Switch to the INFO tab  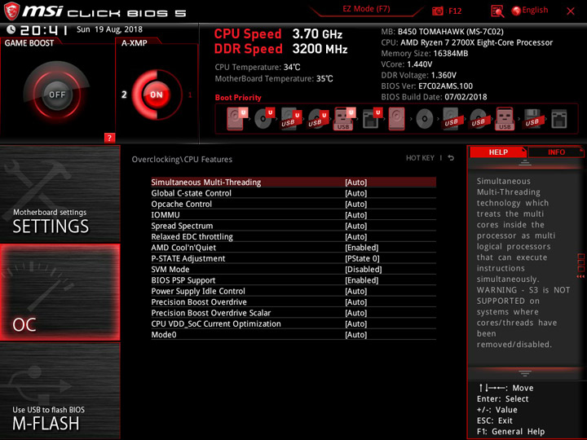pyautogui.click(x=556, y=152)
